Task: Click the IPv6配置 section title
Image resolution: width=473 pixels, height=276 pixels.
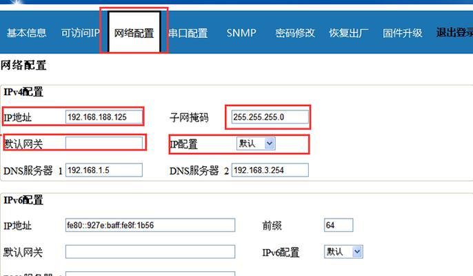Action: pyautogui.click(x=23, y=200)
